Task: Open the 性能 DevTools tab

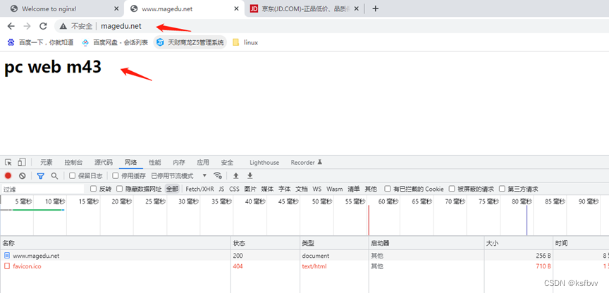Action: coord(155,163)
